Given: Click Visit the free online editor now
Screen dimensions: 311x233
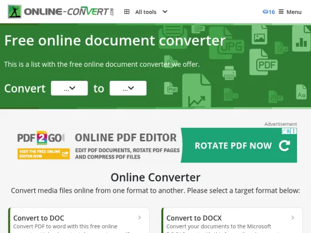Looking at the screenshot, I should [x=44, y=154].
